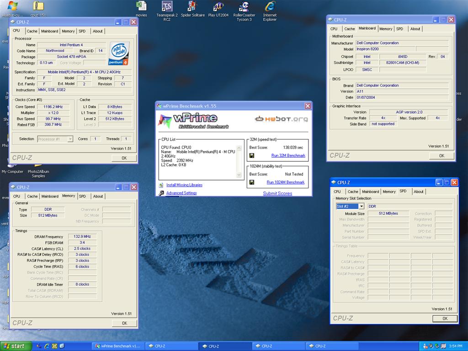Open Mainboard tab in the Slot #2 SPD window
Screen dimensions: 468x351
pos(370,191)
